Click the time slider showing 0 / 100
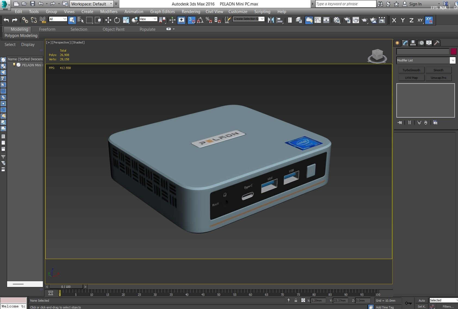 (66, 287)
